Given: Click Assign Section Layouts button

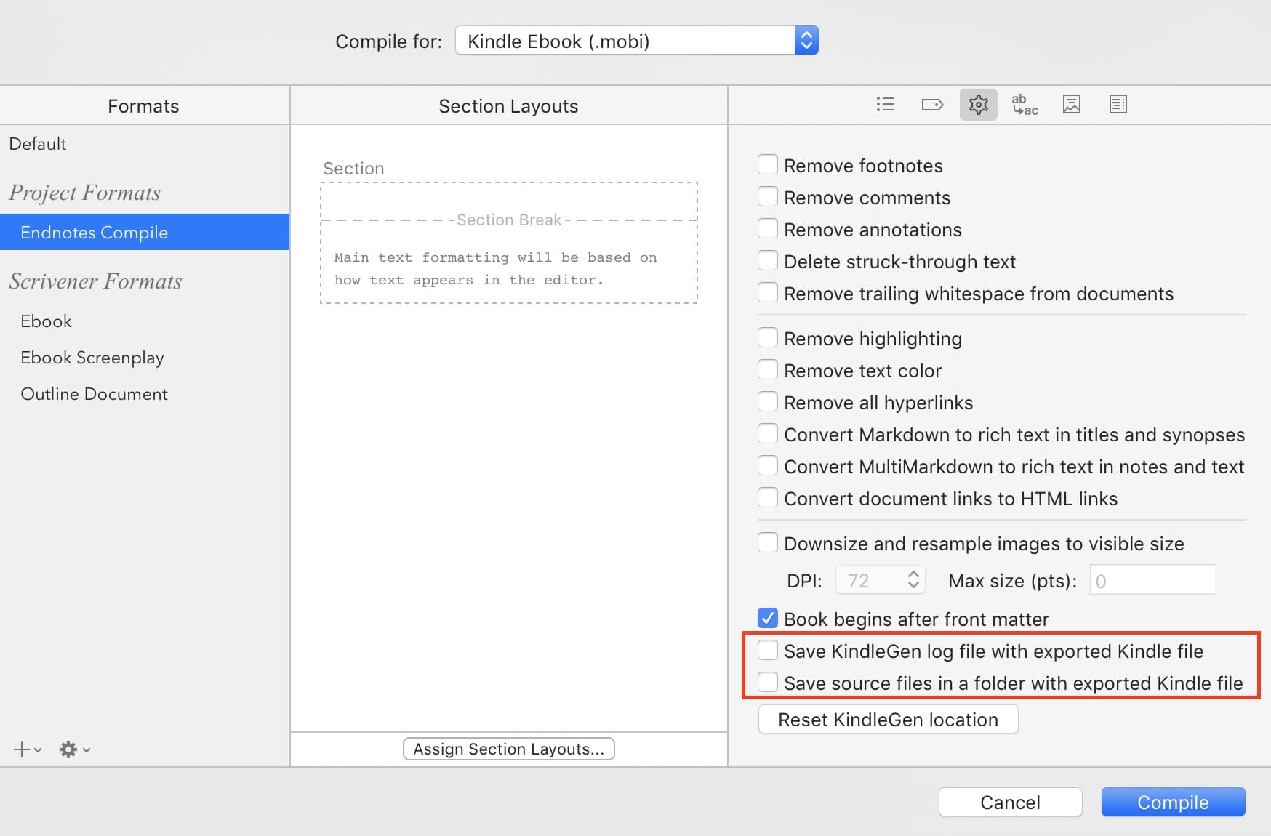Looking at the screenshot, I should click(x=508, y=749).
